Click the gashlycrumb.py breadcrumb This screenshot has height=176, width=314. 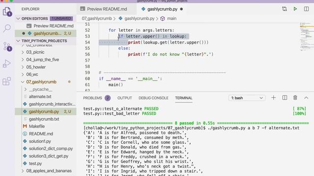(139, 19)
